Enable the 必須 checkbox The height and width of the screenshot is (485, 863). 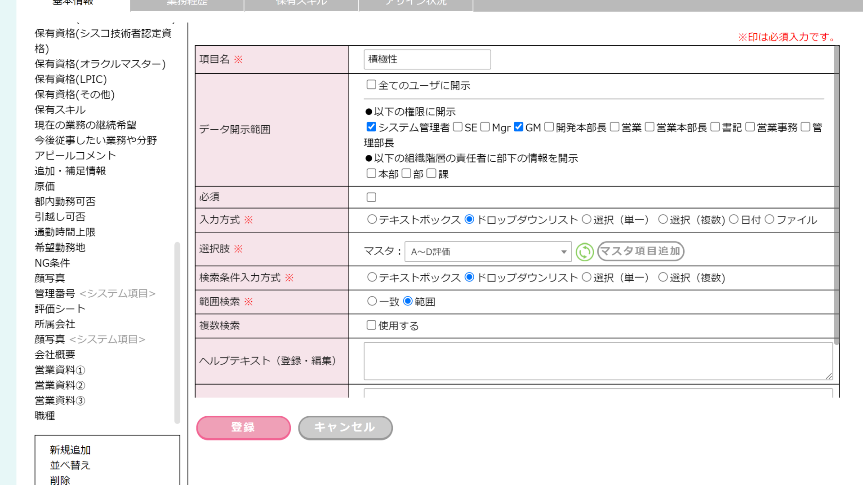tap(371, 197)
